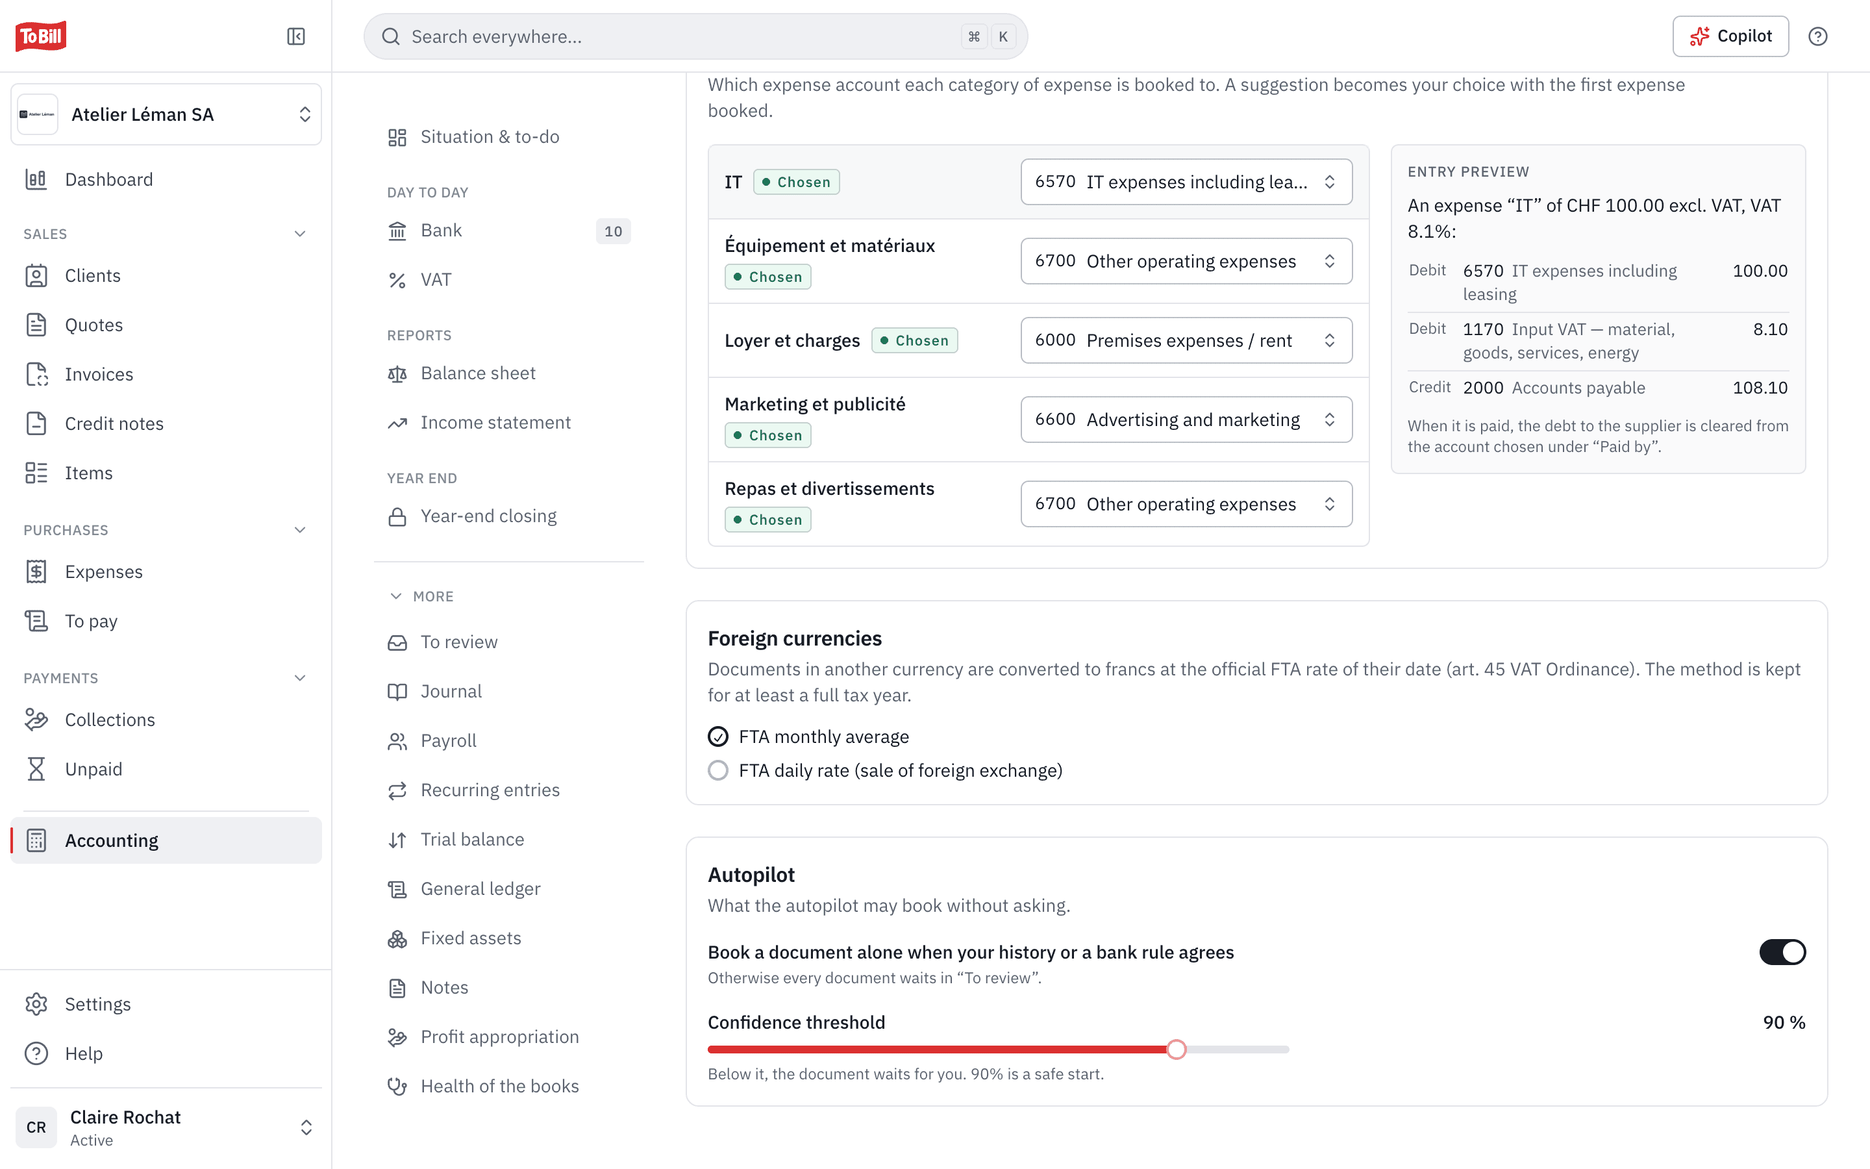This screenshot has height=1169, width=1870.
Task: Open Atelier Léman SA company switcher
Action: coord(166,114)
